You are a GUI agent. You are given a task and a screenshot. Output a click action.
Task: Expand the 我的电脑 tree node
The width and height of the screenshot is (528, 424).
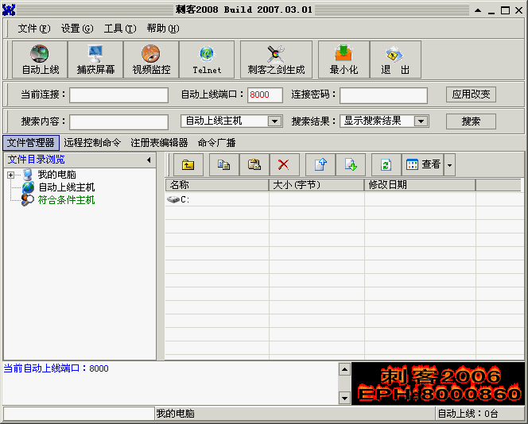click(10, 175)
